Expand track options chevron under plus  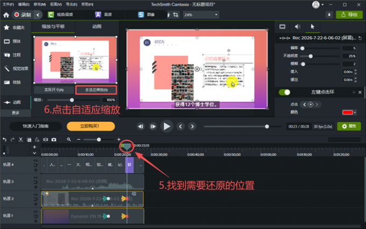tap(34, 153)
